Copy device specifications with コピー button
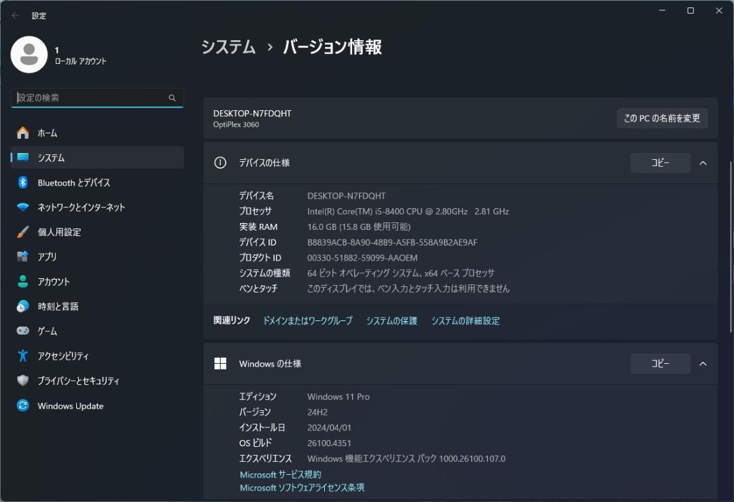The height and width of the screenshot is (502, 734). [660, 163]
